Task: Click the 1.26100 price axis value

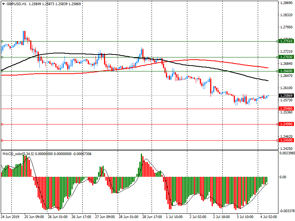Action: (287, 88)
